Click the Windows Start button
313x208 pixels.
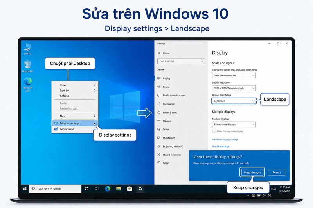click(x=25, y=189)
